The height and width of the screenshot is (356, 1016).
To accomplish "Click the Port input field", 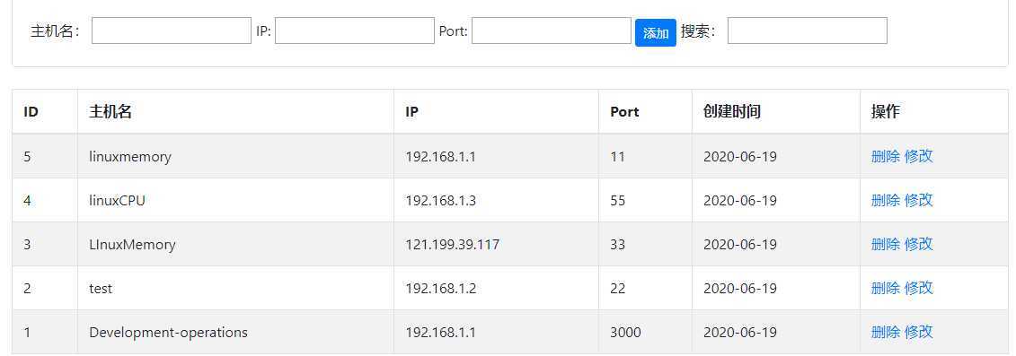I will click(552, 30).
